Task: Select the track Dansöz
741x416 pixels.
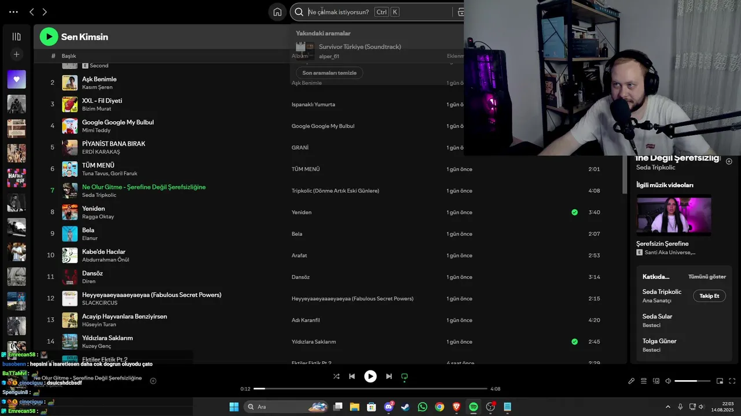Action: point(92,273)
